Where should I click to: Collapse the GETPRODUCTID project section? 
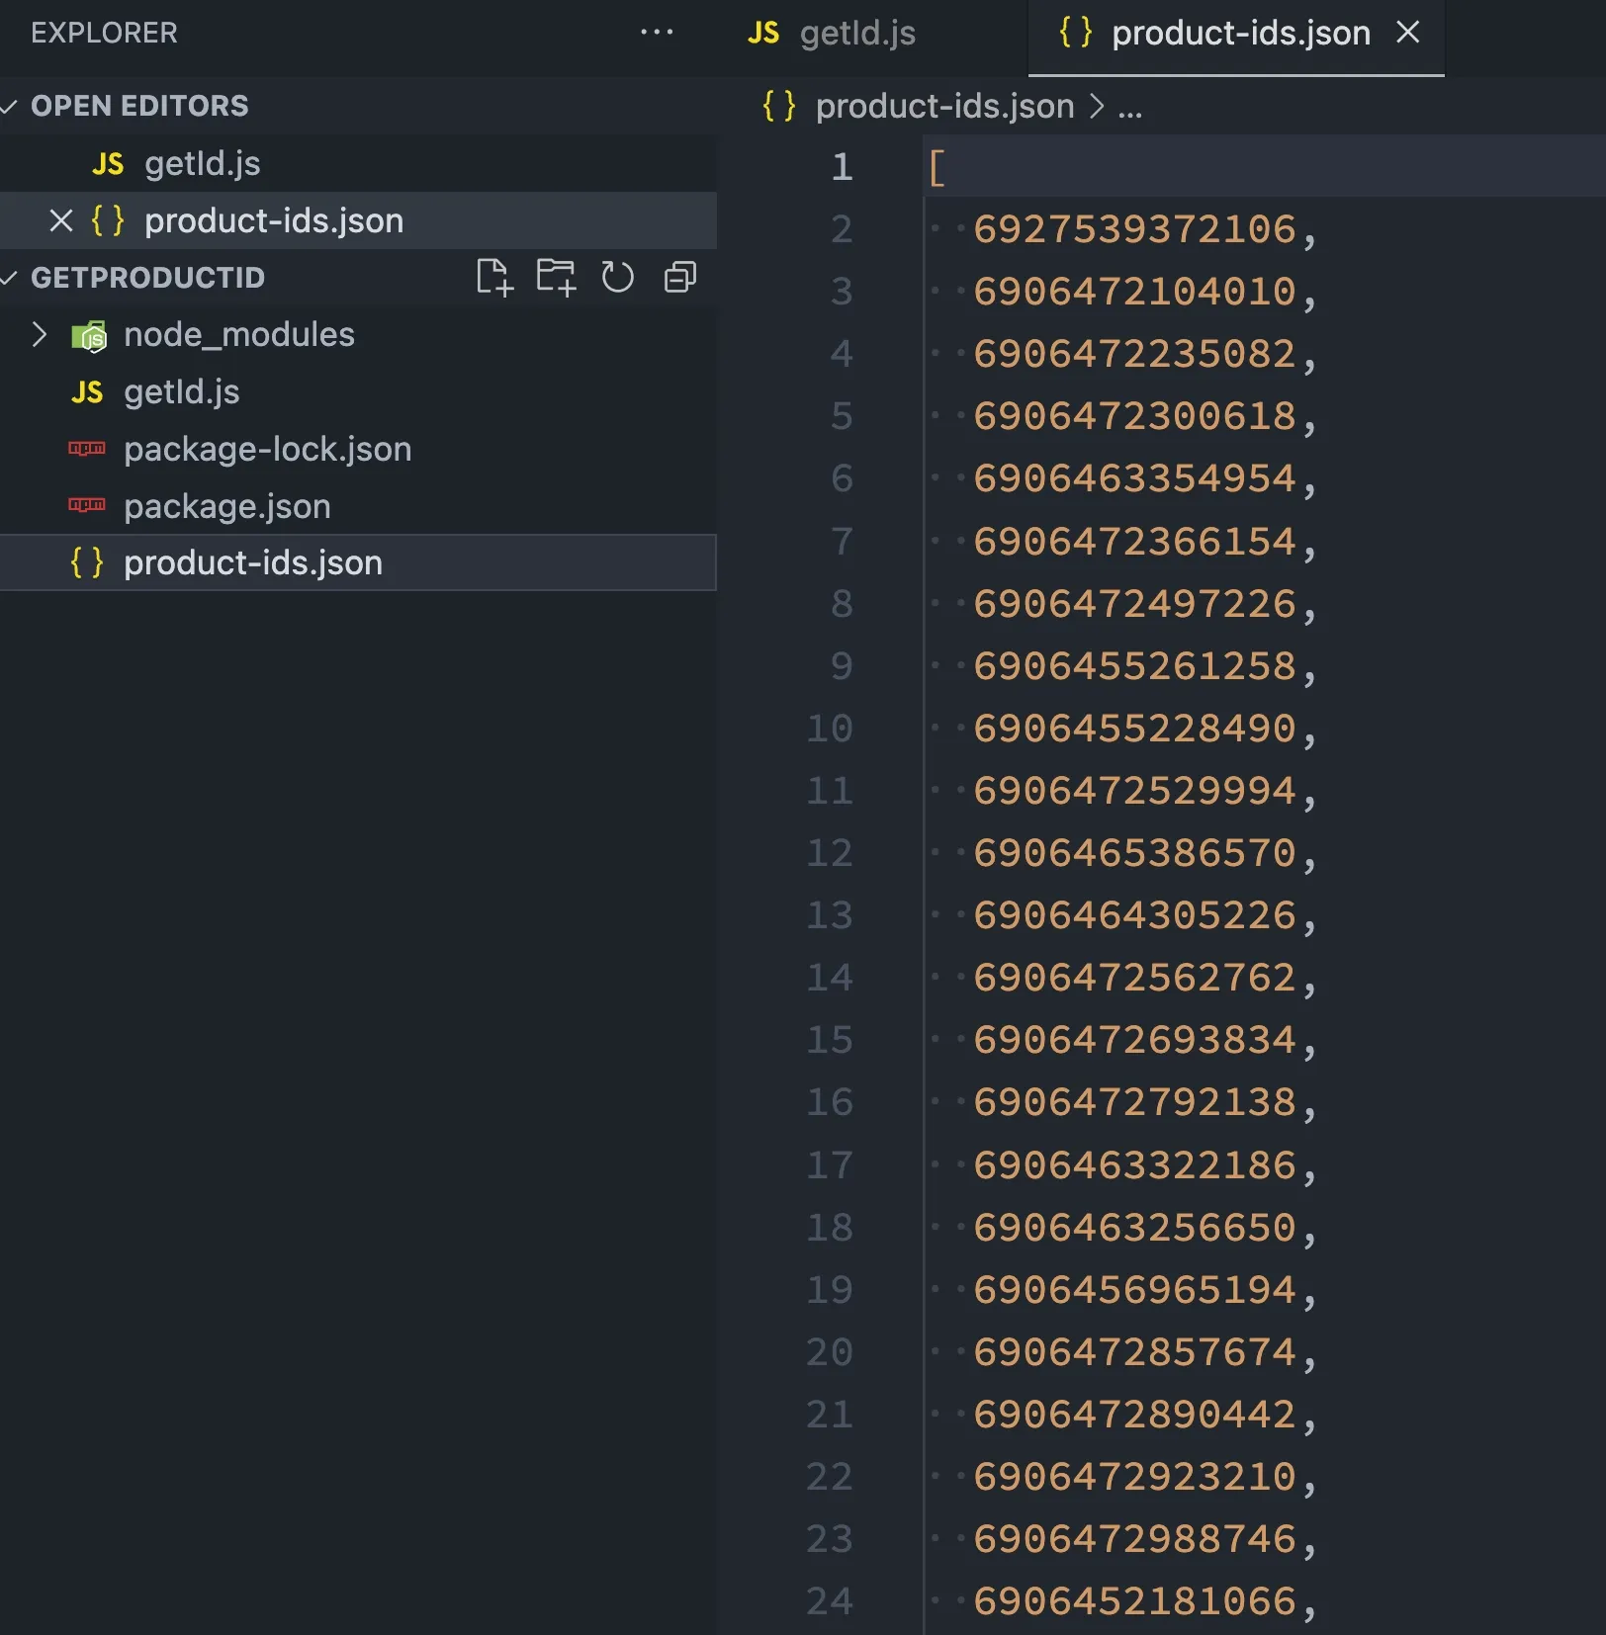[x=10, y=278]
